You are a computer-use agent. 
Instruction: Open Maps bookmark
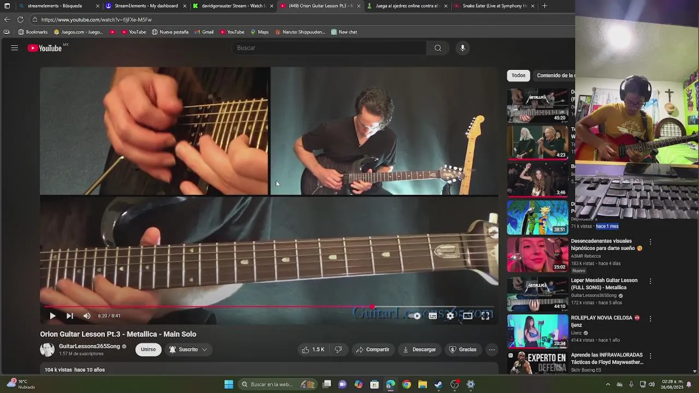[259, 32]
